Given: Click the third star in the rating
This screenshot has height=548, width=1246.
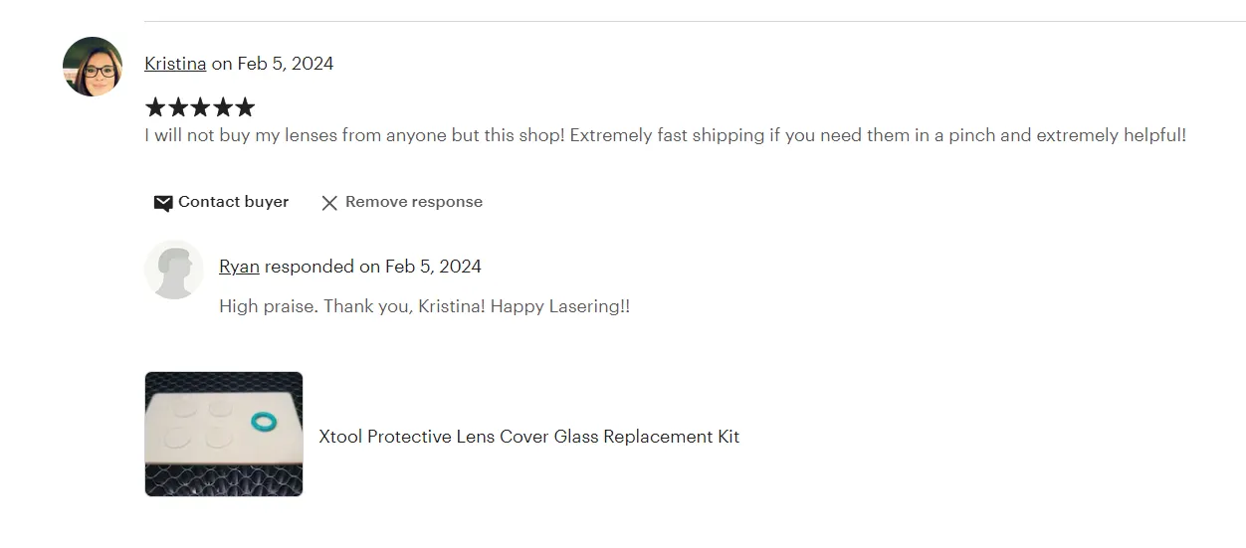Looking at the screenshot, I should 200,107.
